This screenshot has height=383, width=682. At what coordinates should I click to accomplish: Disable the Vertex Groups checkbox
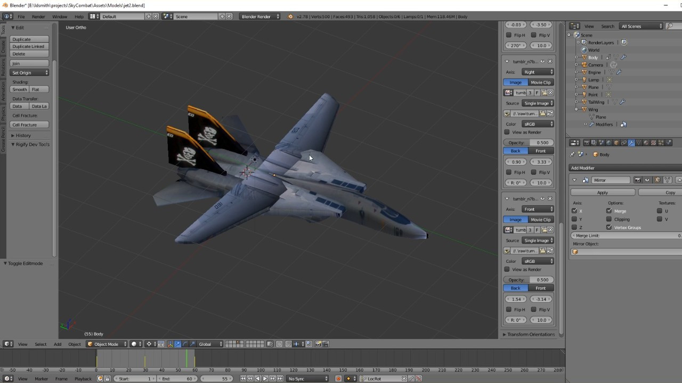[x=609, y=227]
